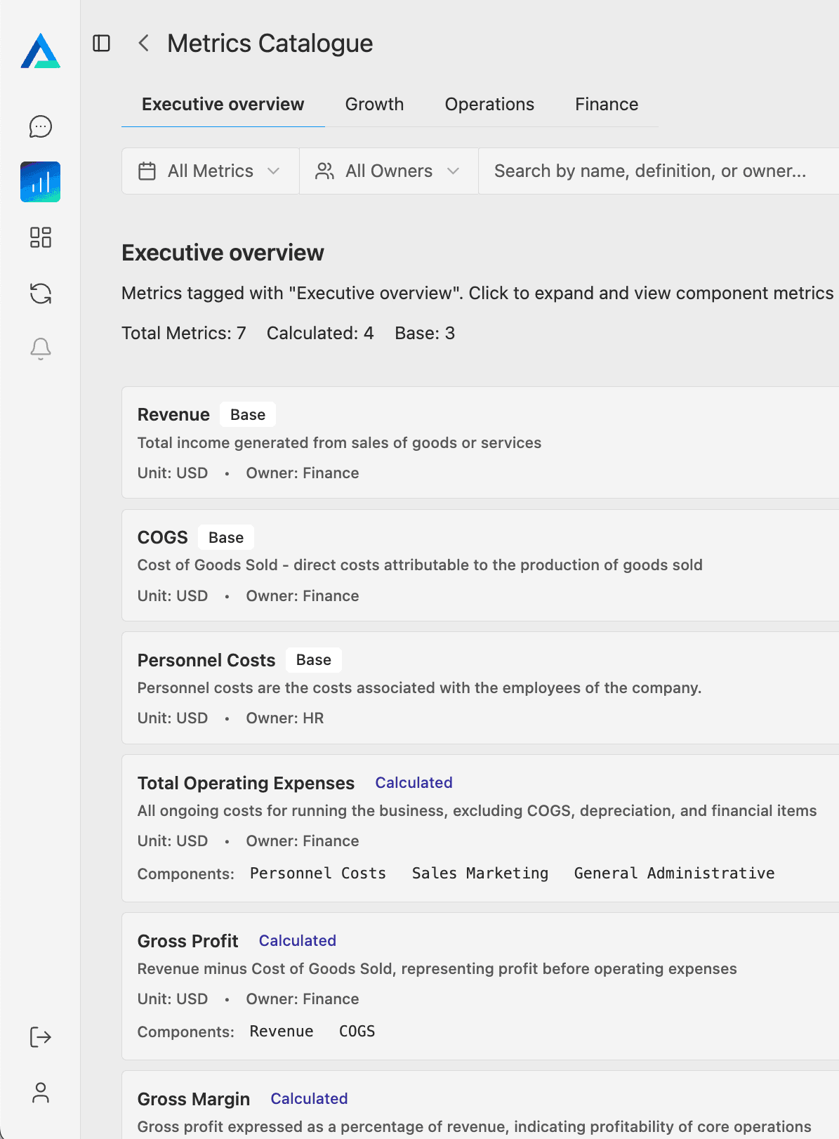This screenshot has height=1139, width=839.
Task: Click the logout icon in the sidebar
Action: [x=41, y=1037]
